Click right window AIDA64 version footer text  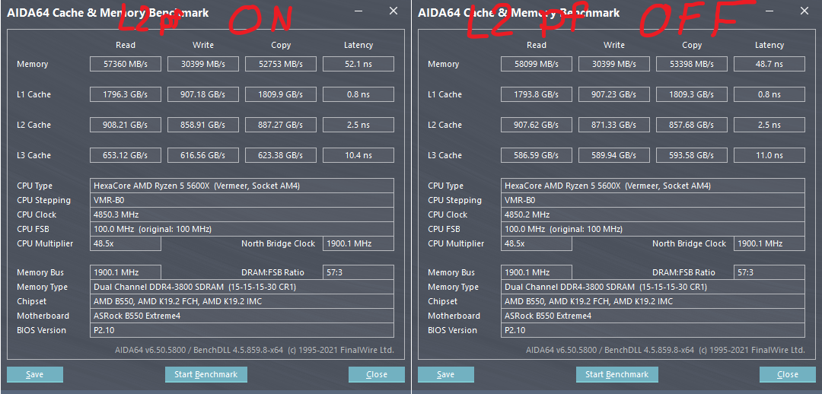click(x=665, y=350)
